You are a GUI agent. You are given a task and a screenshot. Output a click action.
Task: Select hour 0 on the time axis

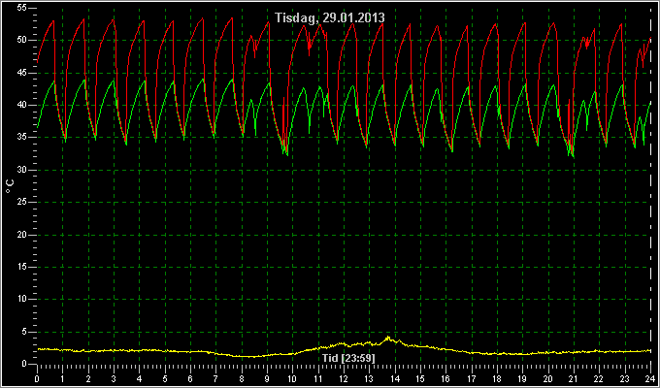click(37, 379)
